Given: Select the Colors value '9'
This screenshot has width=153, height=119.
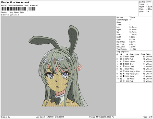Looking at the screenshot, I should click(147, 4).
